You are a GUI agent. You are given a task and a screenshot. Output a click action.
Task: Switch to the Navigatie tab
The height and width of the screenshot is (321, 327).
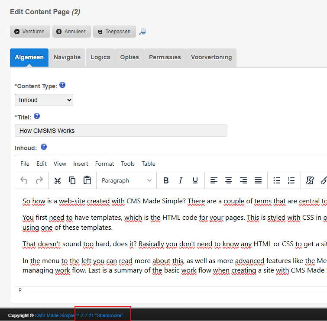click(67, 57)
